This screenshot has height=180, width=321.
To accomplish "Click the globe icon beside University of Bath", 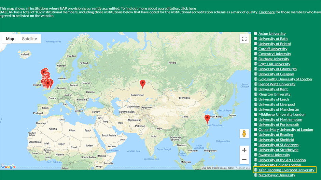I will coord(255,38).
